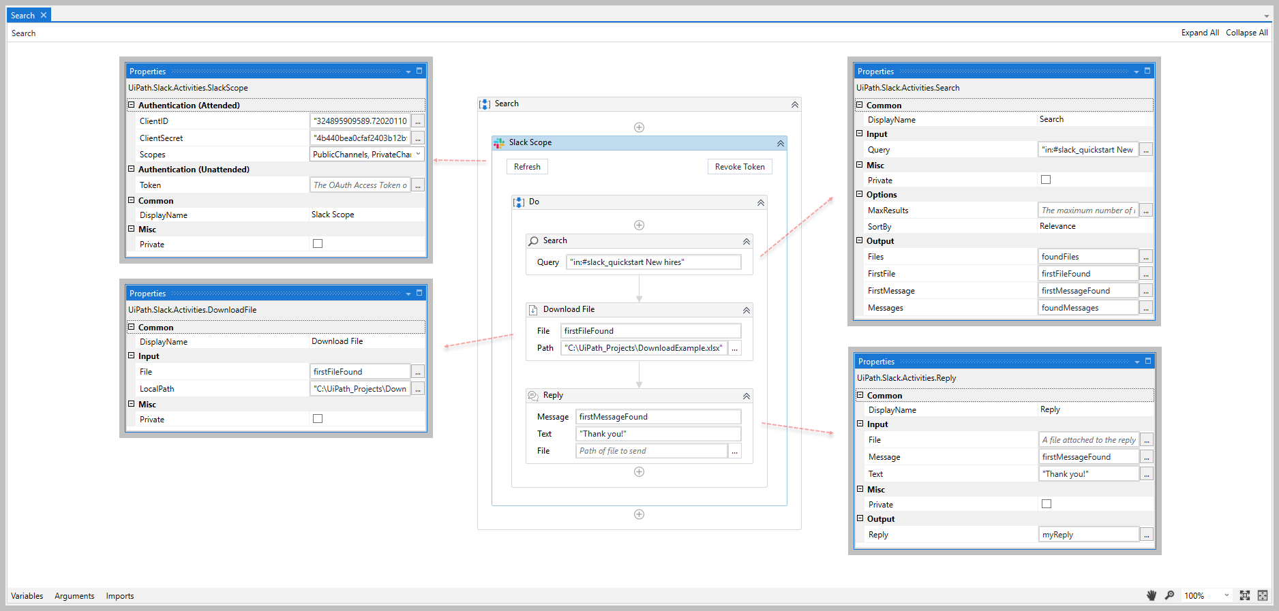Activate the pan hand tool
1279x611 pixels.
coord(1152,595)
